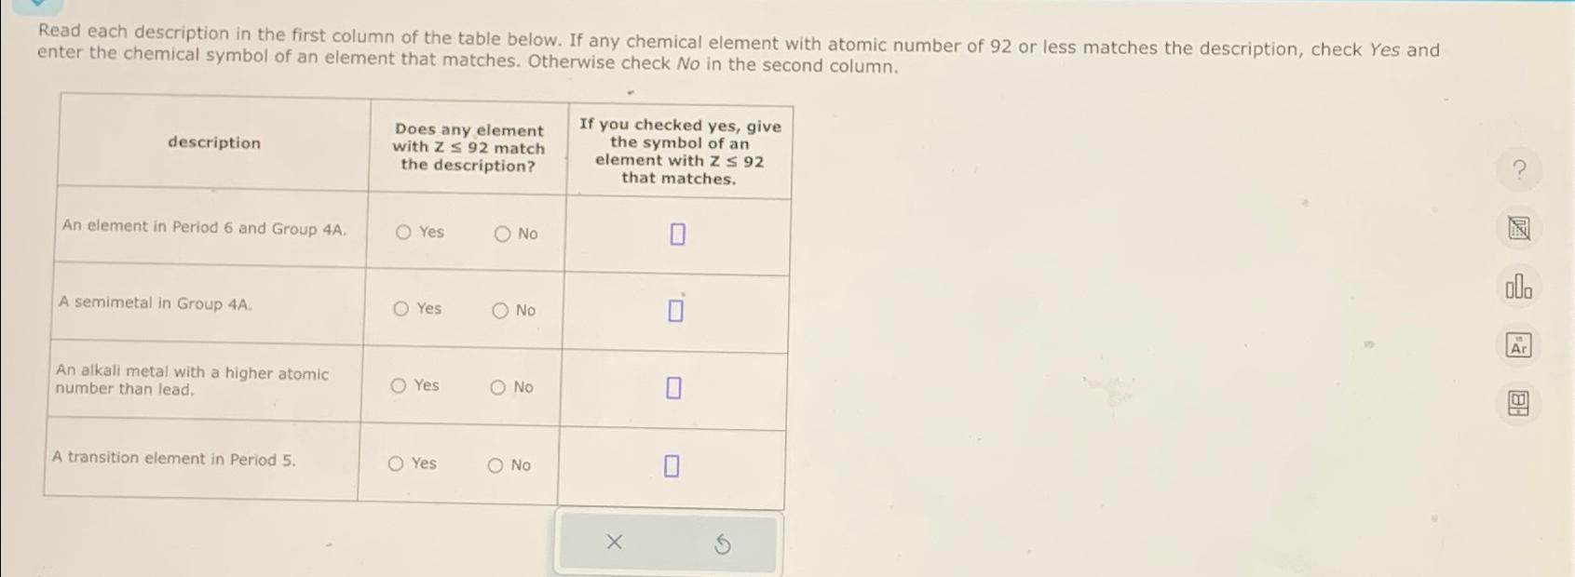This screenshot has height=577, width=1575.
Task: Select No for the semimetal in Group 4A
Action: [500, 311]
